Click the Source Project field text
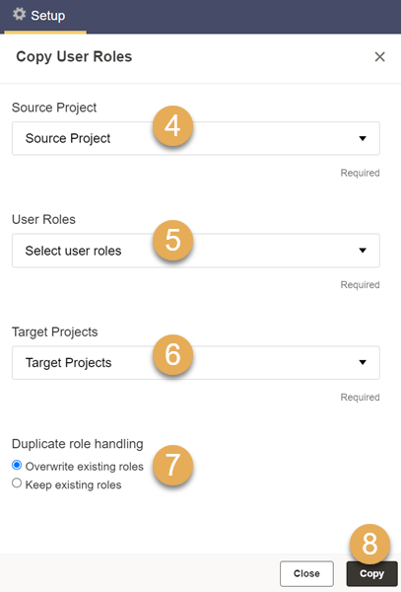The height and width of the screenshot is (592, 401). 68,138
